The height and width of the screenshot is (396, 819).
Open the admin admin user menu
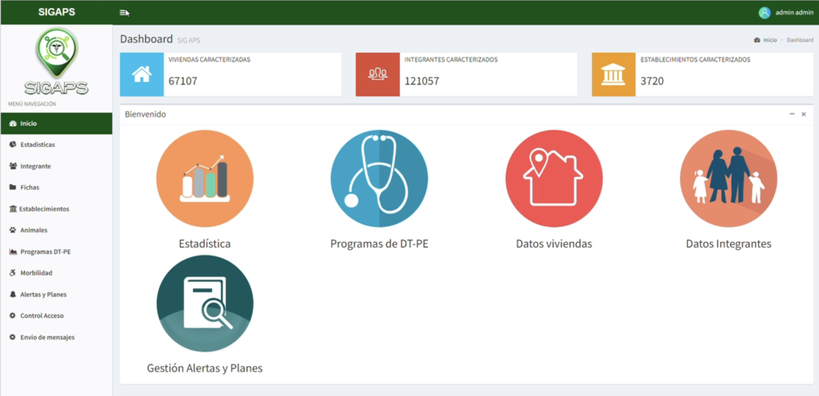pos(786,13)
